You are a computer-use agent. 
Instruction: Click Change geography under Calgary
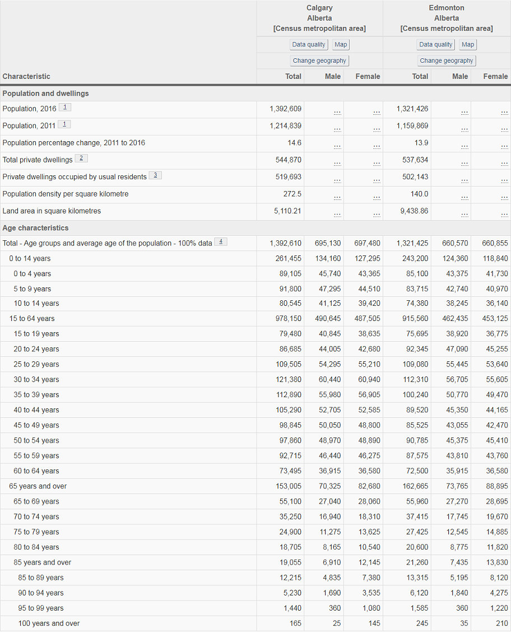click(x=319, y=60)
